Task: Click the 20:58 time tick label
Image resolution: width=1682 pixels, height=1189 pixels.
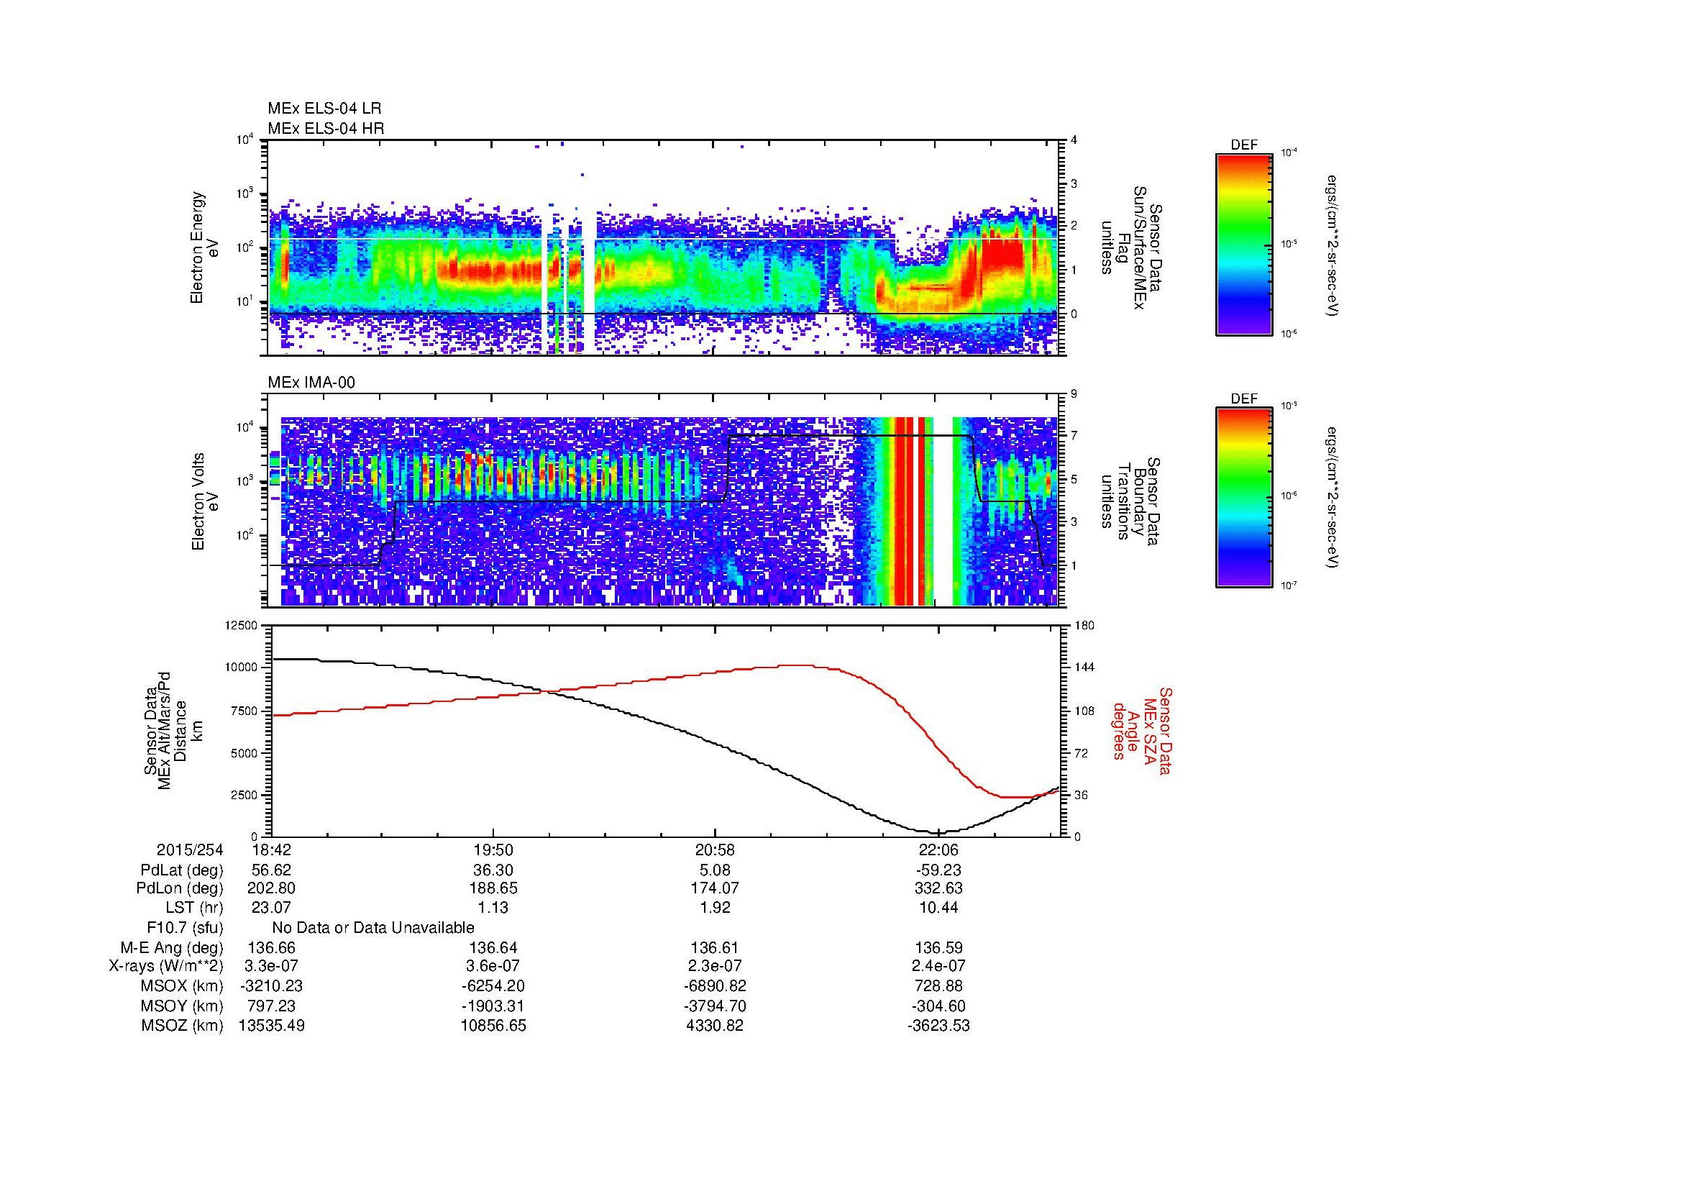Action: coord(716,849)
